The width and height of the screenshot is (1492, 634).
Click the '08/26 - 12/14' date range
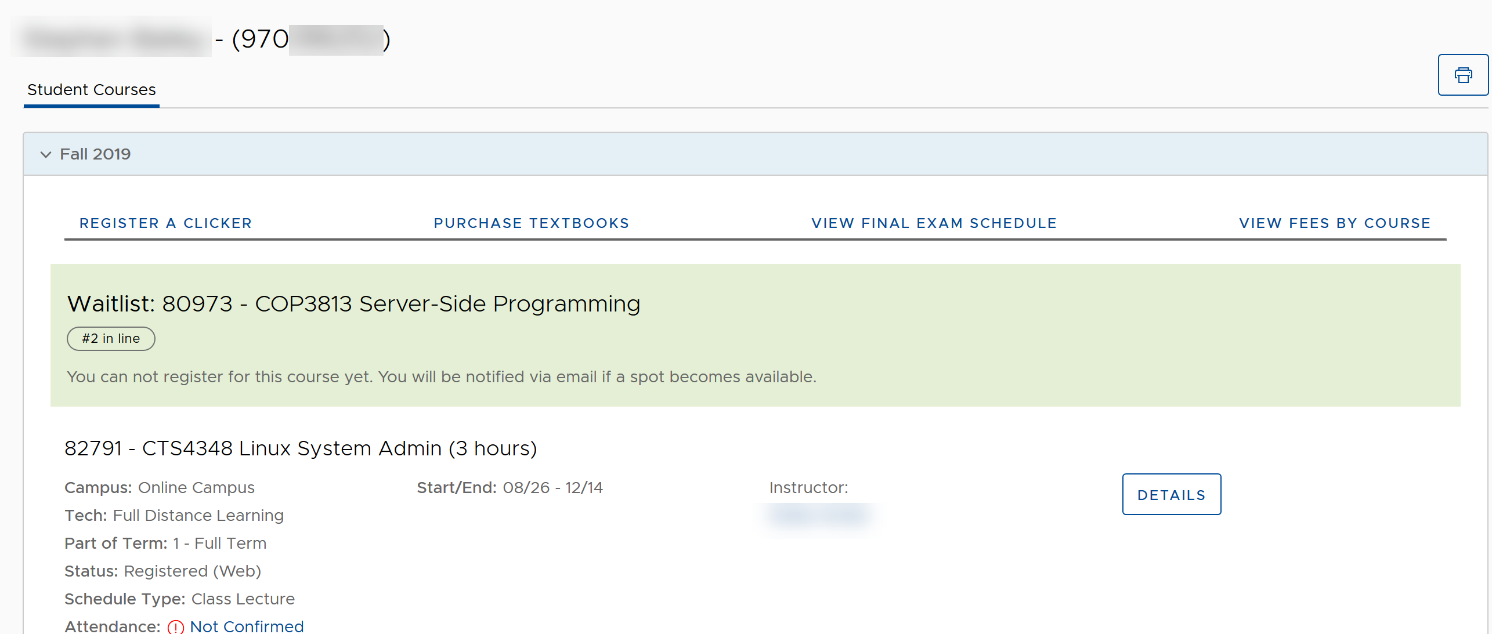pos(553,488)
